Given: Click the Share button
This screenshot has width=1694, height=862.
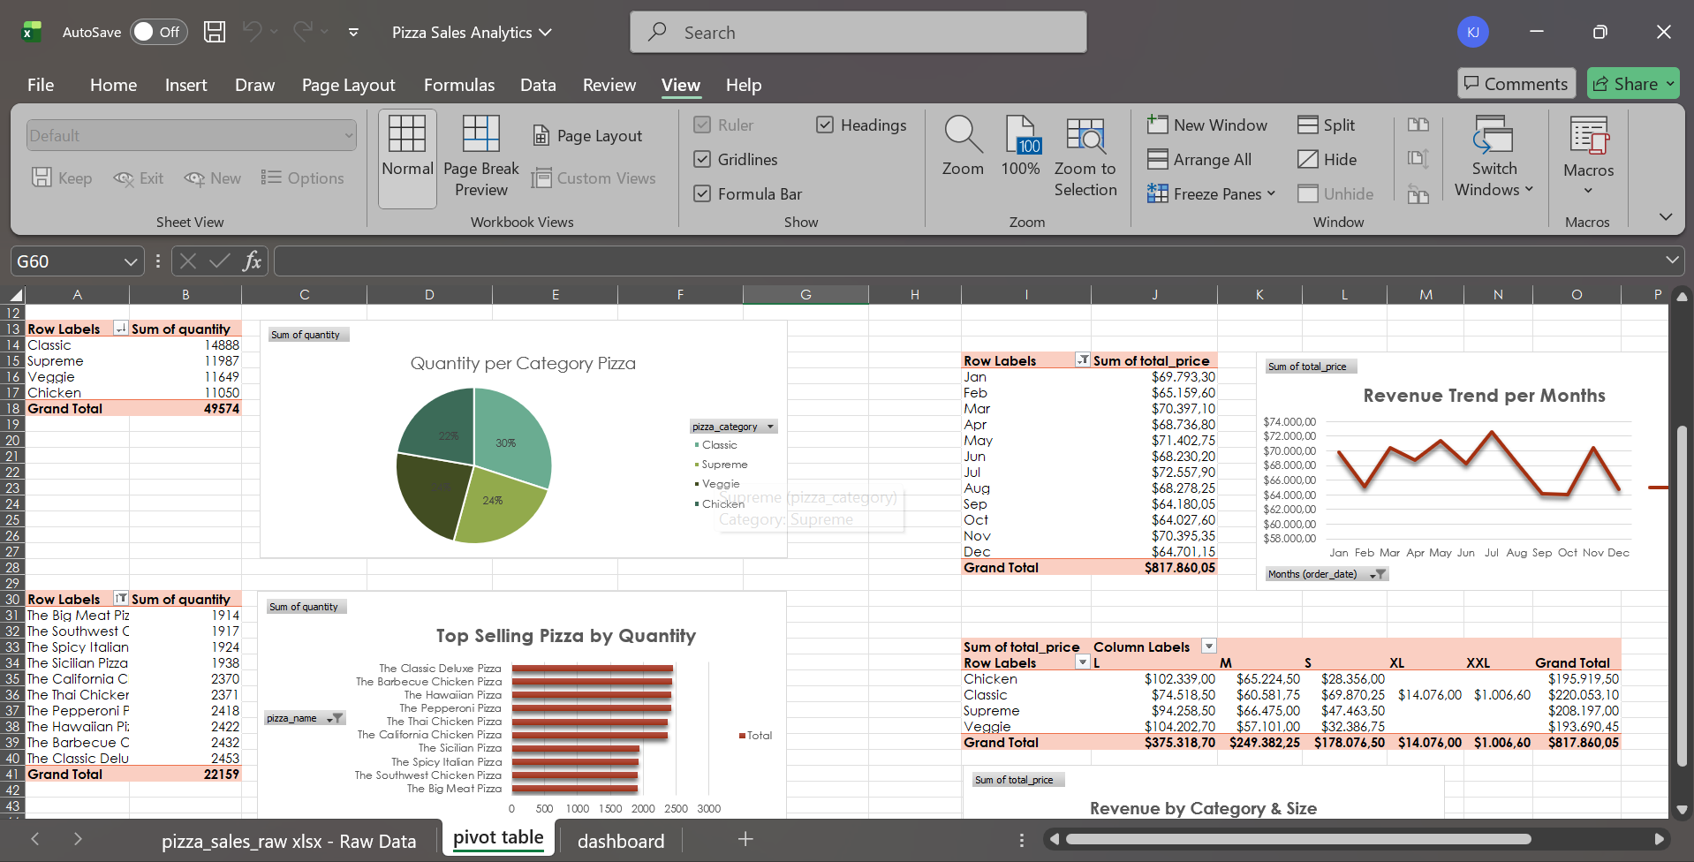Looking at the screenshot, I should pyautogui.click(x=1631, y=83).
